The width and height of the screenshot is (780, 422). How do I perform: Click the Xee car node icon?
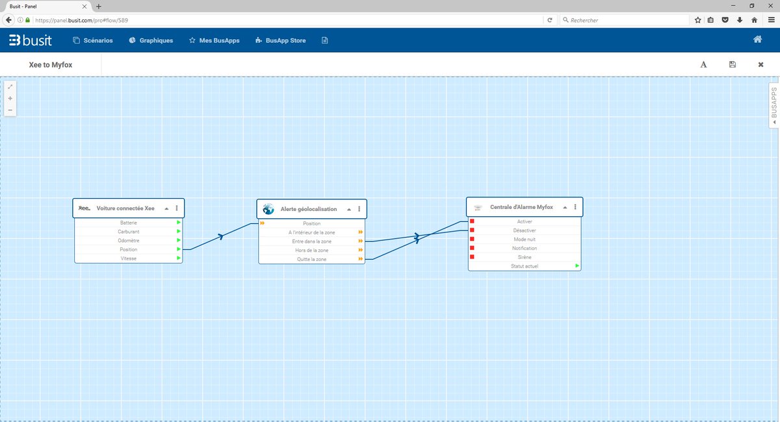84,208
